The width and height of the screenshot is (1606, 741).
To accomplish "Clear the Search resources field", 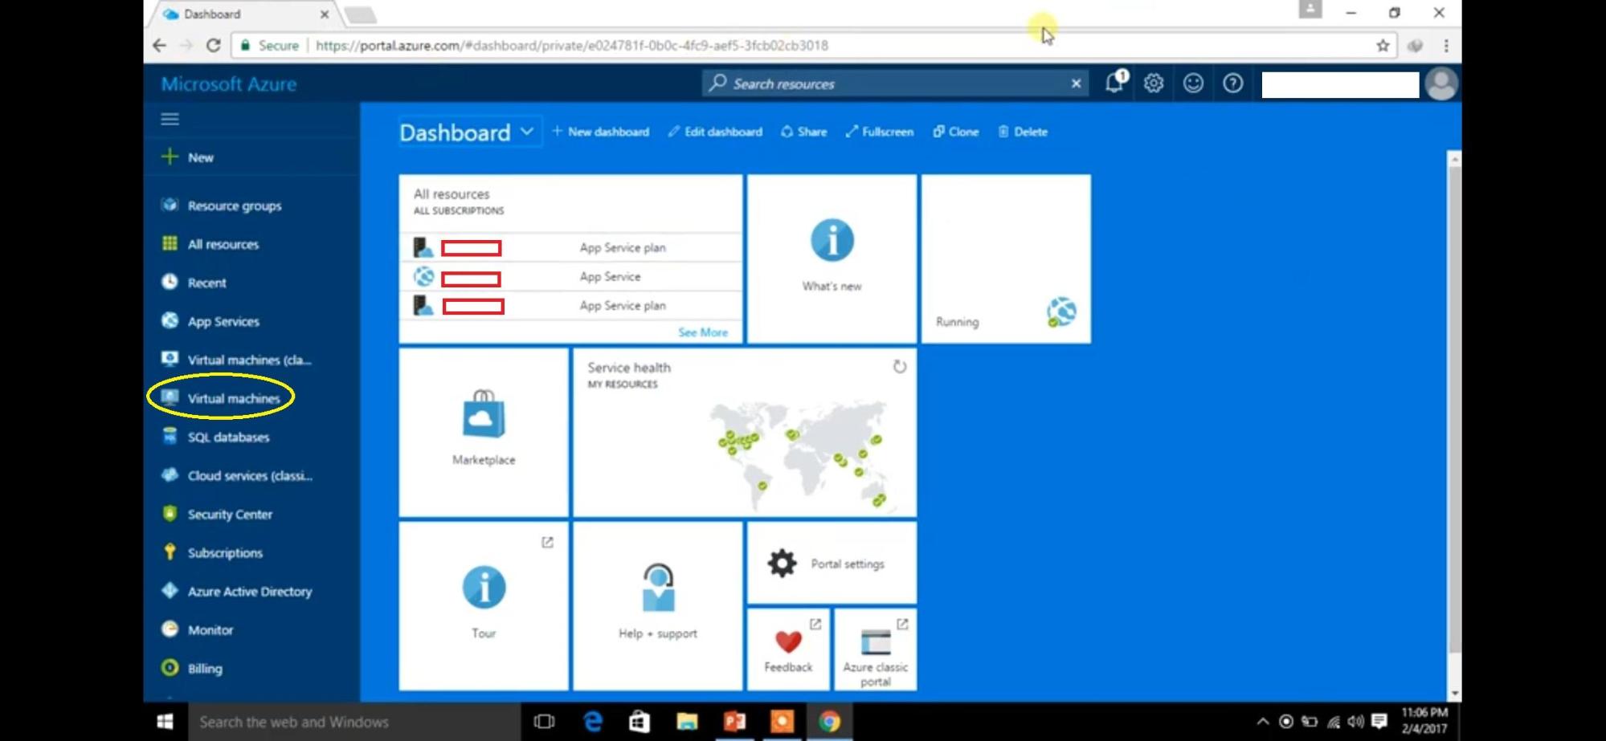I will pos(1076,83).
